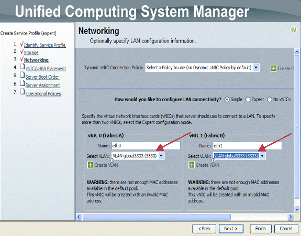Click the Create VLAN plus icon under vNIC 1
This screenshot has height=236, width=301.
click(192, 165)
